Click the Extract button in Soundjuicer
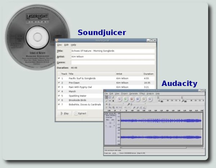 [80, 113]
